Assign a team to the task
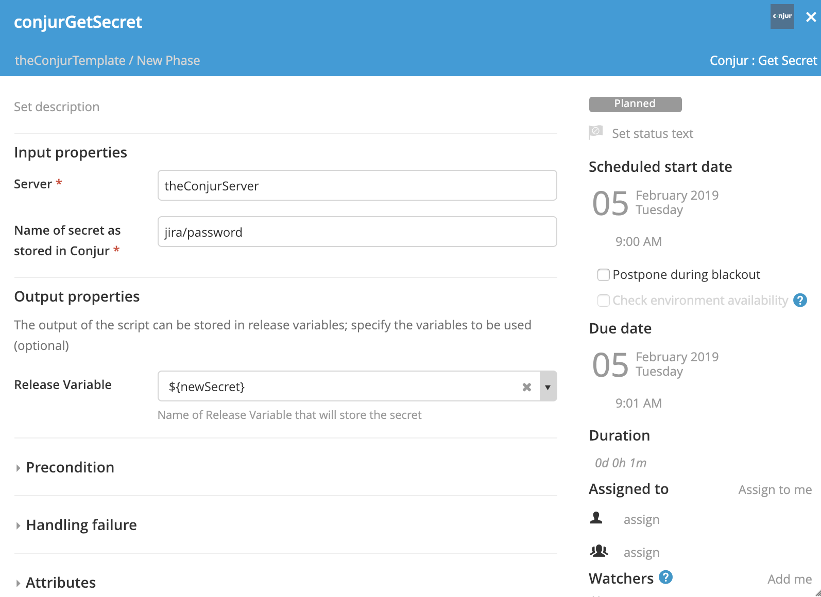This screenshot has height=597, width=821. [641, 552]
